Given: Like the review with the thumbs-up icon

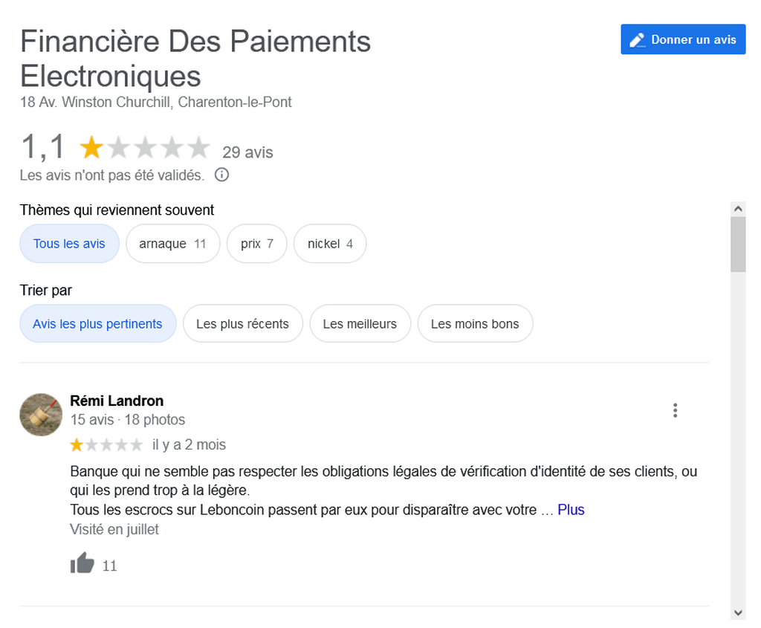Looking at the screenshot, I should (x=82, y=563).
